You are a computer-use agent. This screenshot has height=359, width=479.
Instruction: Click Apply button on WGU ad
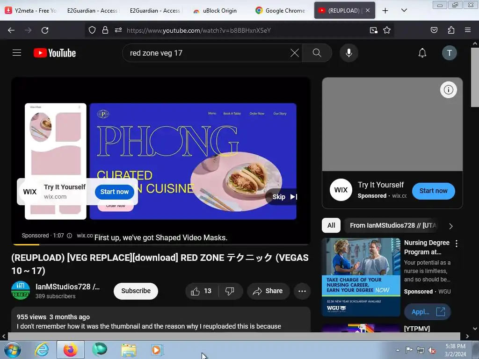tap(428, 312)
